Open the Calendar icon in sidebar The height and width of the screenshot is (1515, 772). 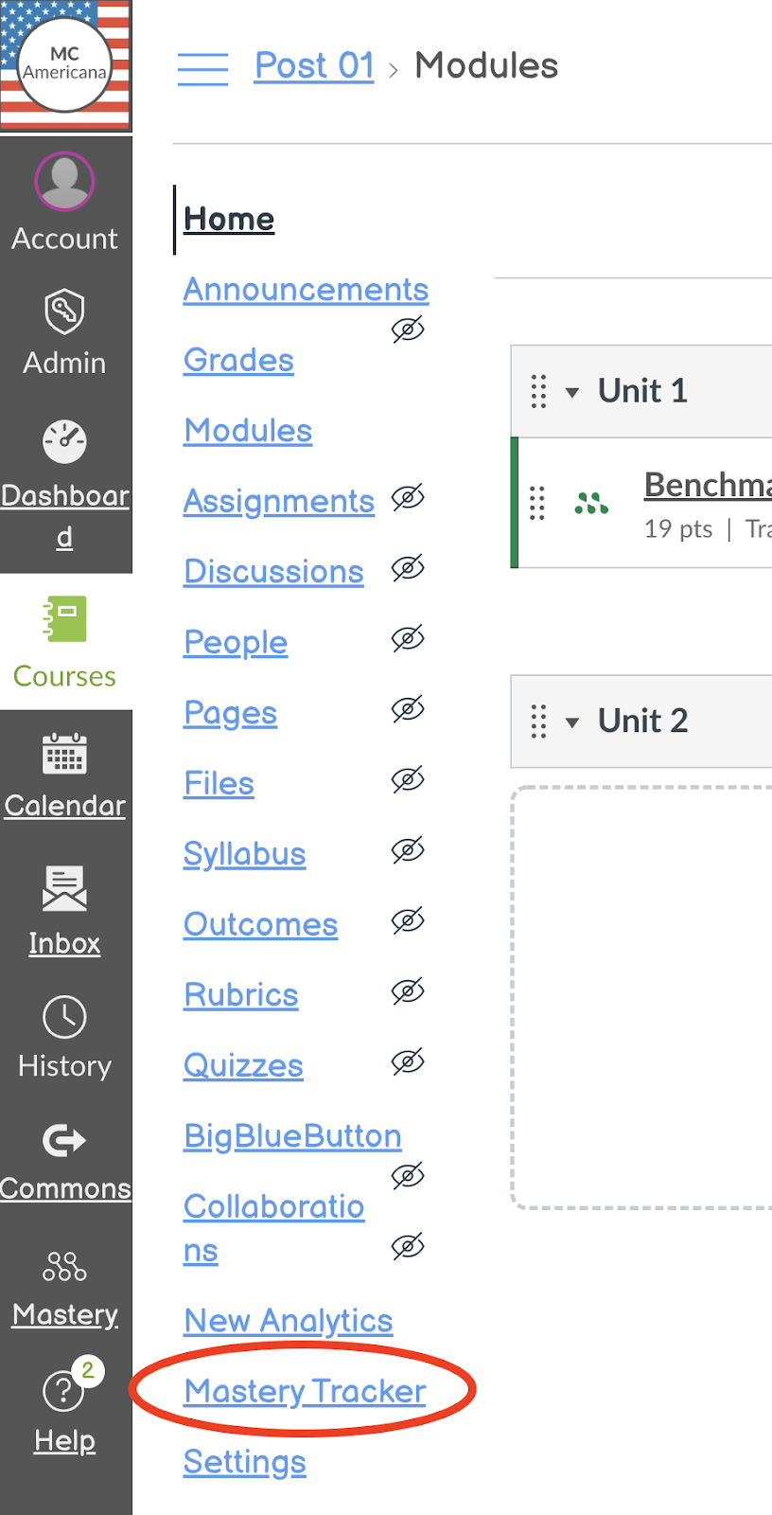click(64, 754)
